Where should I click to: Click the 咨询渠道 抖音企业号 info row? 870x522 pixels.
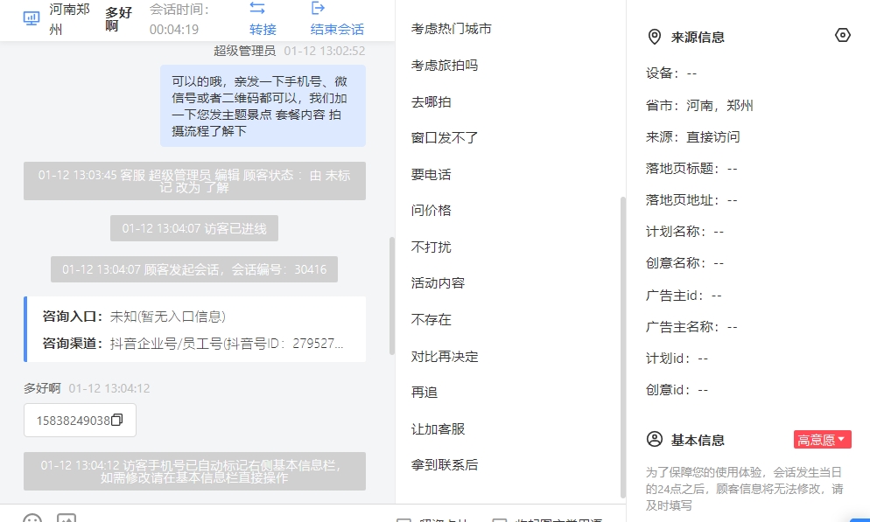(x=193, y=344)
